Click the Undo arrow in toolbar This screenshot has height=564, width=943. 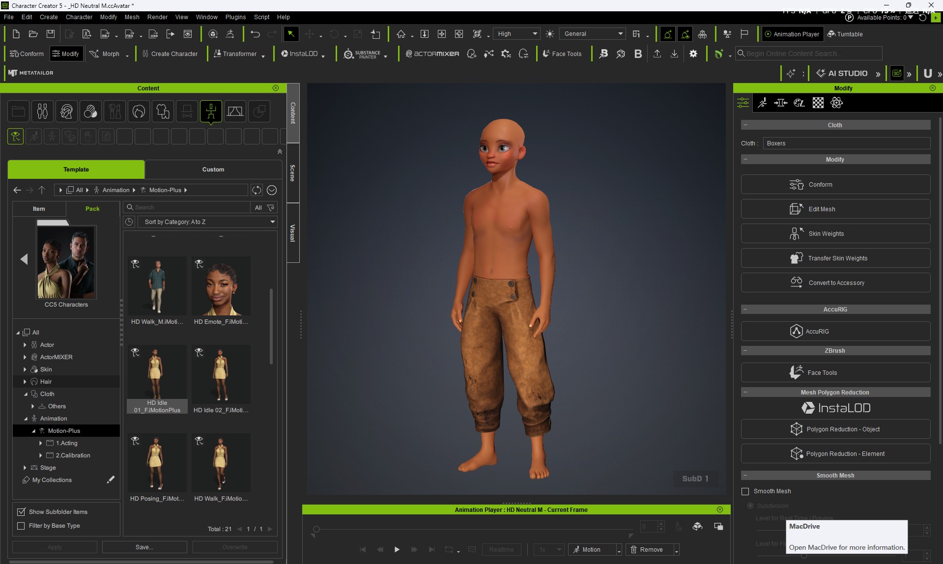pos(255,34)
